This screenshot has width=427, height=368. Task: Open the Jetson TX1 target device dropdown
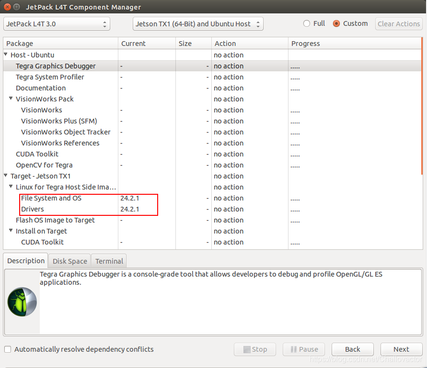(198, 24)
